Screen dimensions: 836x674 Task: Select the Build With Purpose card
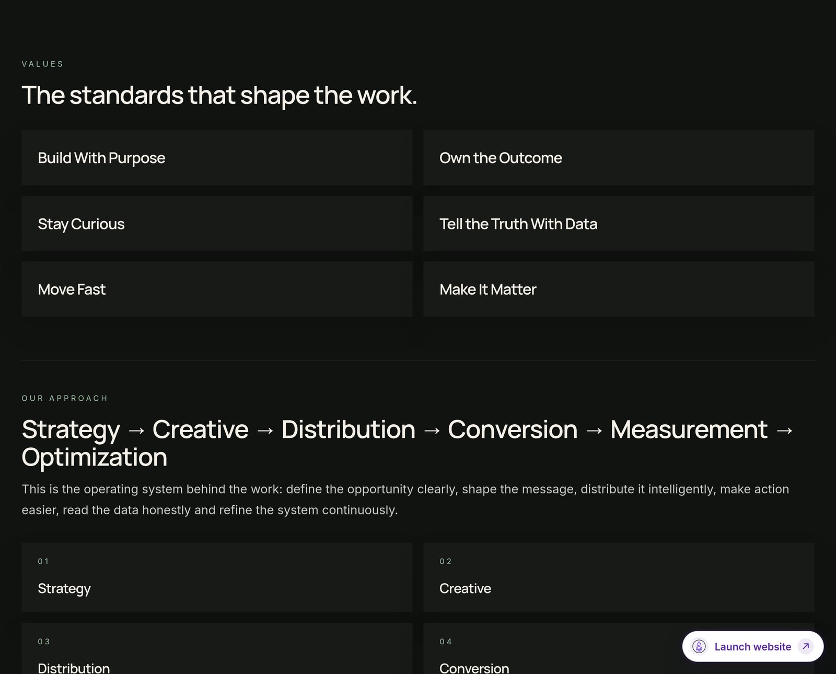pyautogui.click(x=217, y=158)
